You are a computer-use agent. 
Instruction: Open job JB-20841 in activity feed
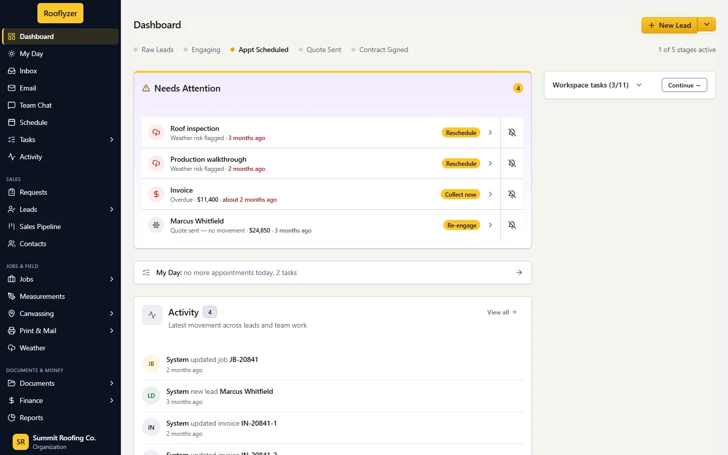(244, 359)
